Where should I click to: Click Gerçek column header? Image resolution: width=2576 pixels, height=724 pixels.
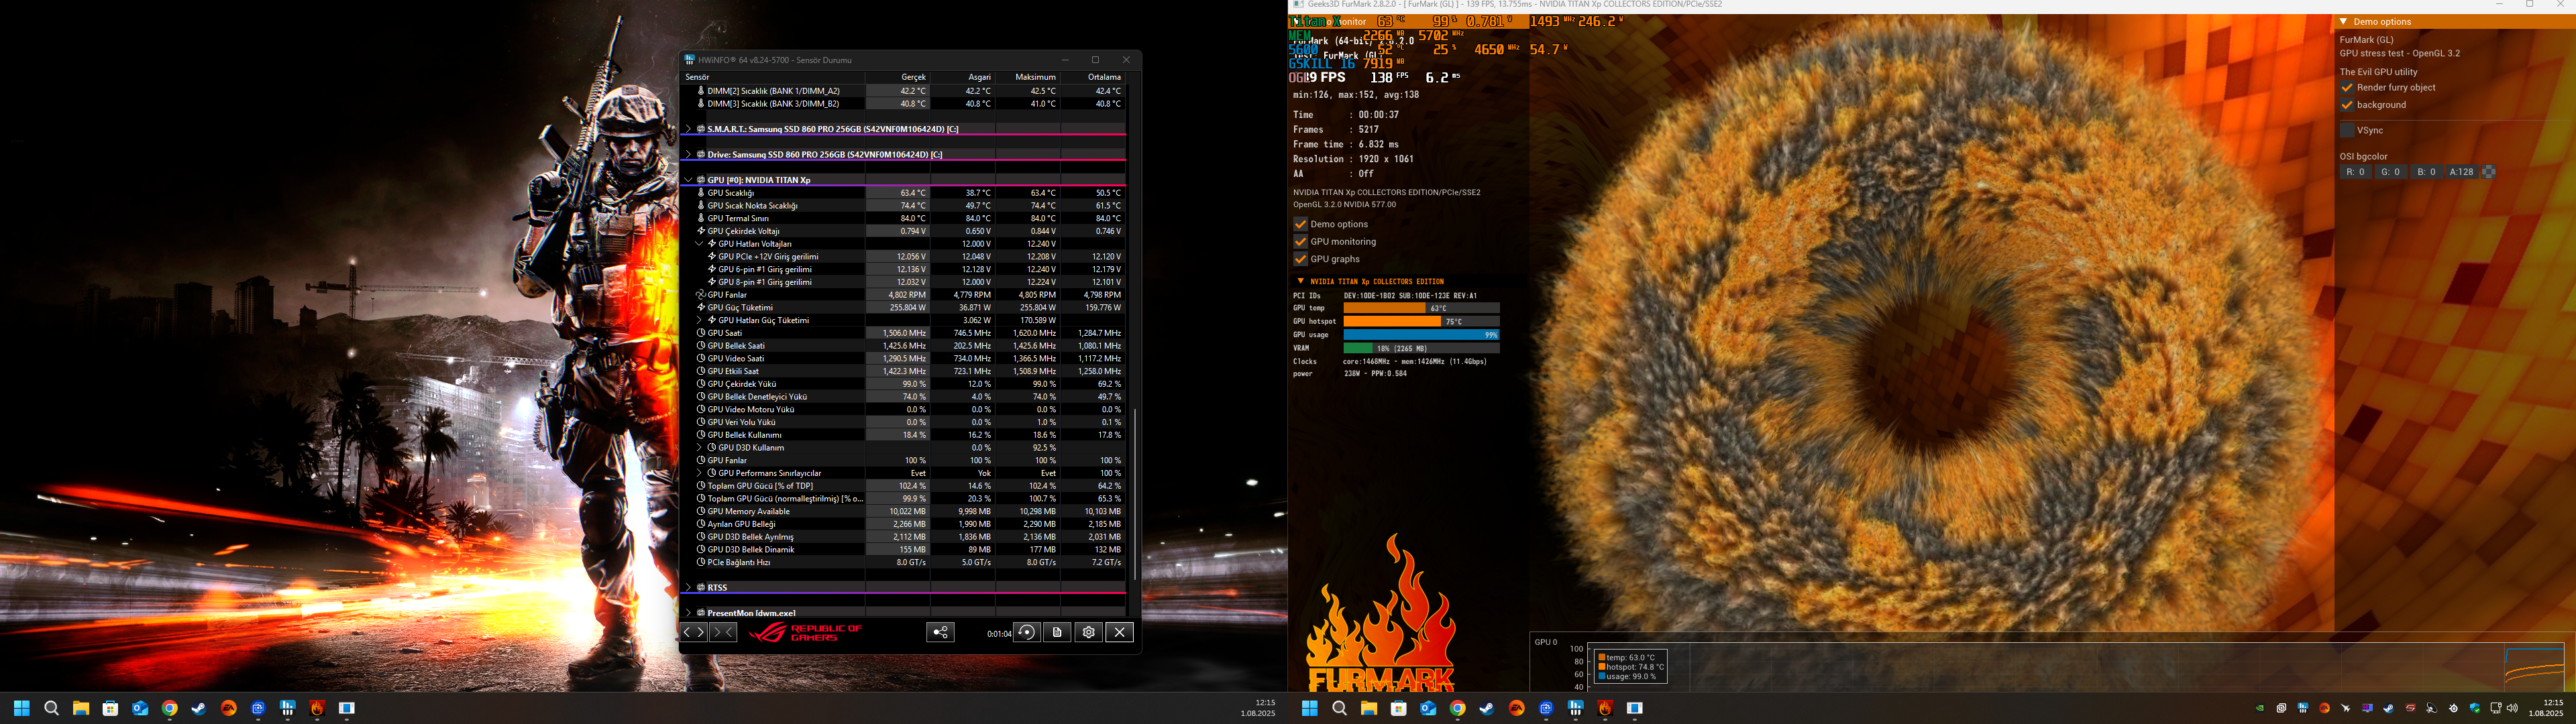coord(898,77)
